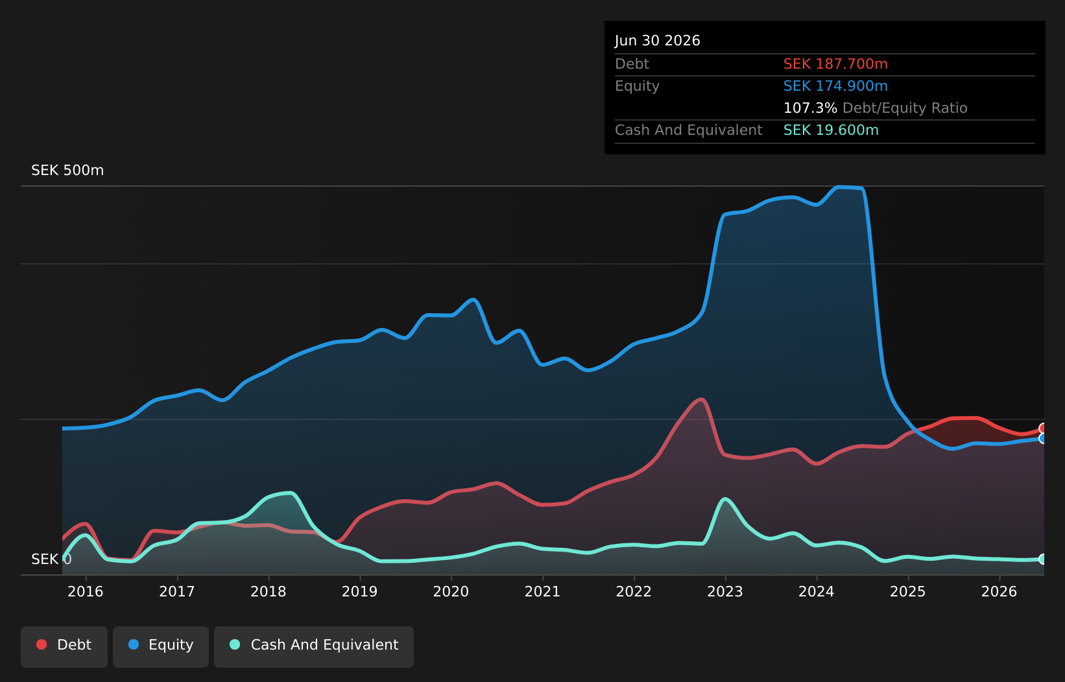Click the 2022 x-axis label
Image resolution: width=1065 pixels, height=682 pixels.
click(634, 592)
